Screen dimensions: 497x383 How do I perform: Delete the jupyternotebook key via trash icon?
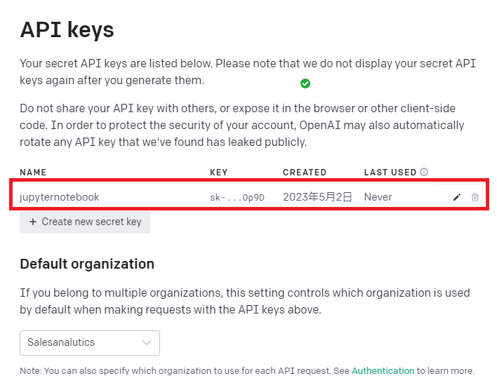pyautogui.click(x=475, y=197)
